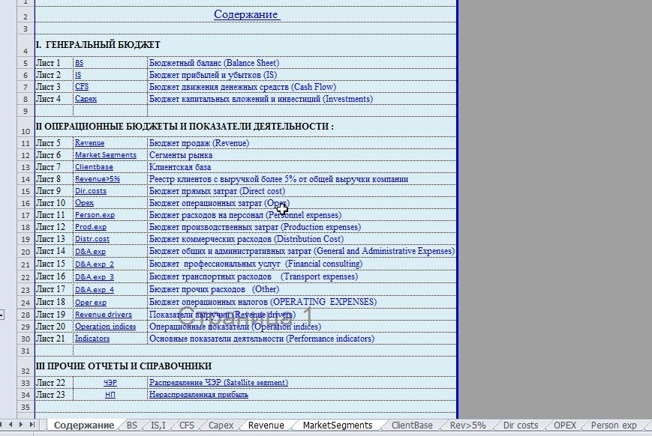Select the cell 'Лист 23'
The width and height of the screenshot is (652, 436).
(54, 394)
